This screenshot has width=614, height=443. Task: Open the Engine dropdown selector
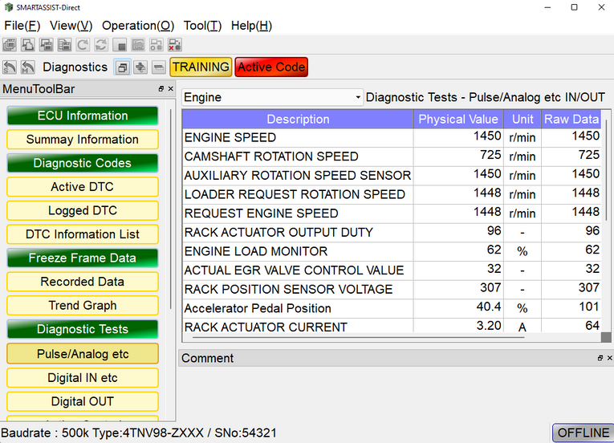(x=273, y=97)
